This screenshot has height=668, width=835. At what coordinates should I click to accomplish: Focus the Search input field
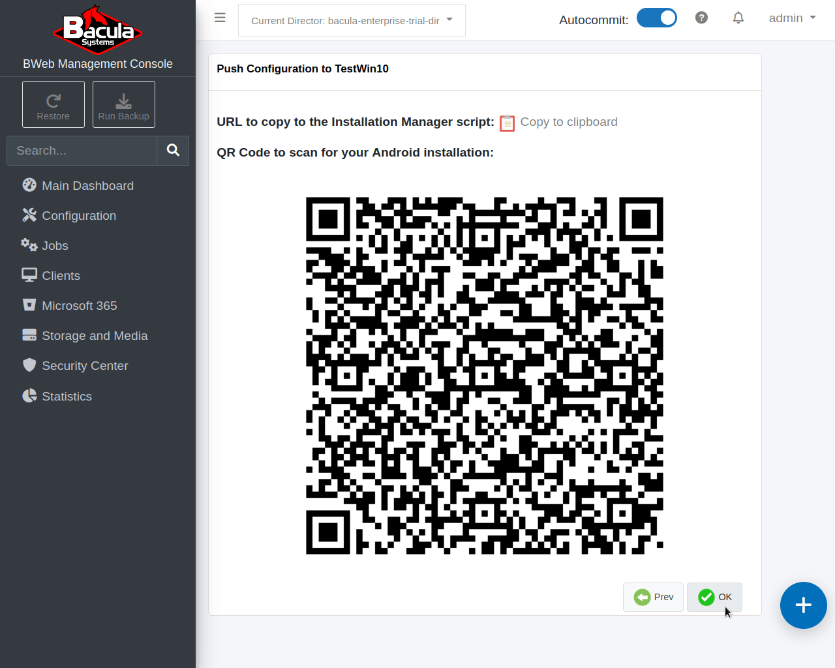pos(82,151)
